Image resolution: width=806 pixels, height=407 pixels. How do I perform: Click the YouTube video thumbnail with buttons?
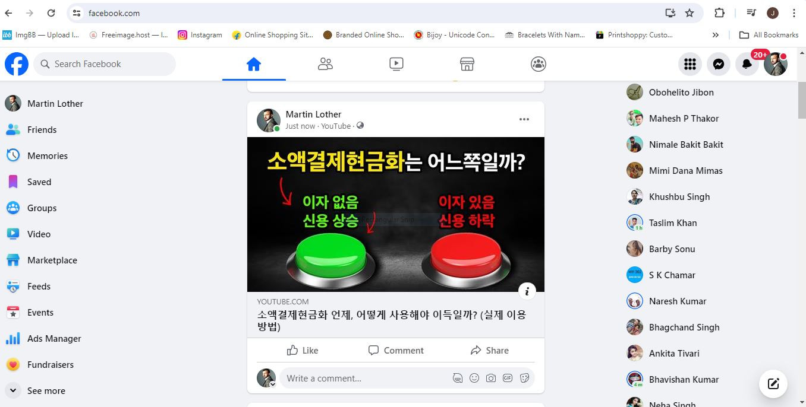(396, 214)
